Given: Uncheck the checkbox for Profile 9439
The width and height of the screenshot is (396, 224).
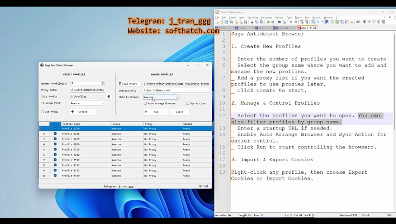Looking at the screenshot, I should point(55,176).
